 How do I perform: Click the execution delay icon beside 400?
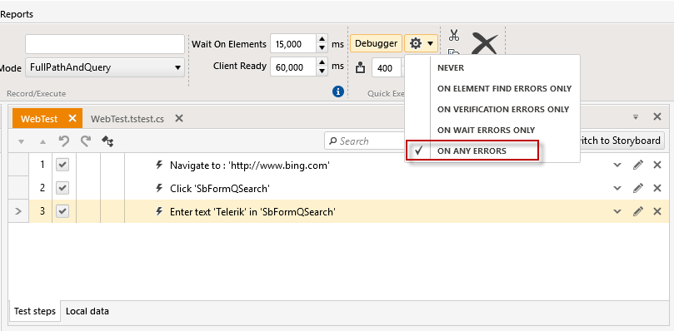click(x=360, y=68)
